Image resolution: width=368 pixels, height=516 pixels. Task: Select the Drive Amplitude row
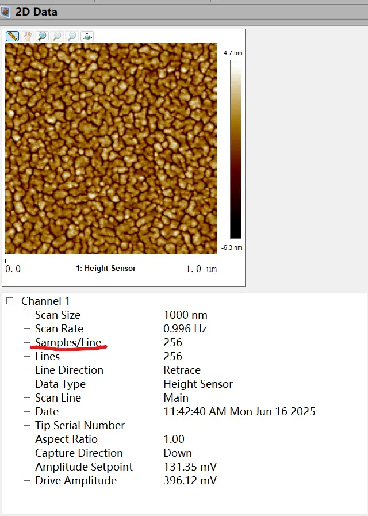pos(75,480)
